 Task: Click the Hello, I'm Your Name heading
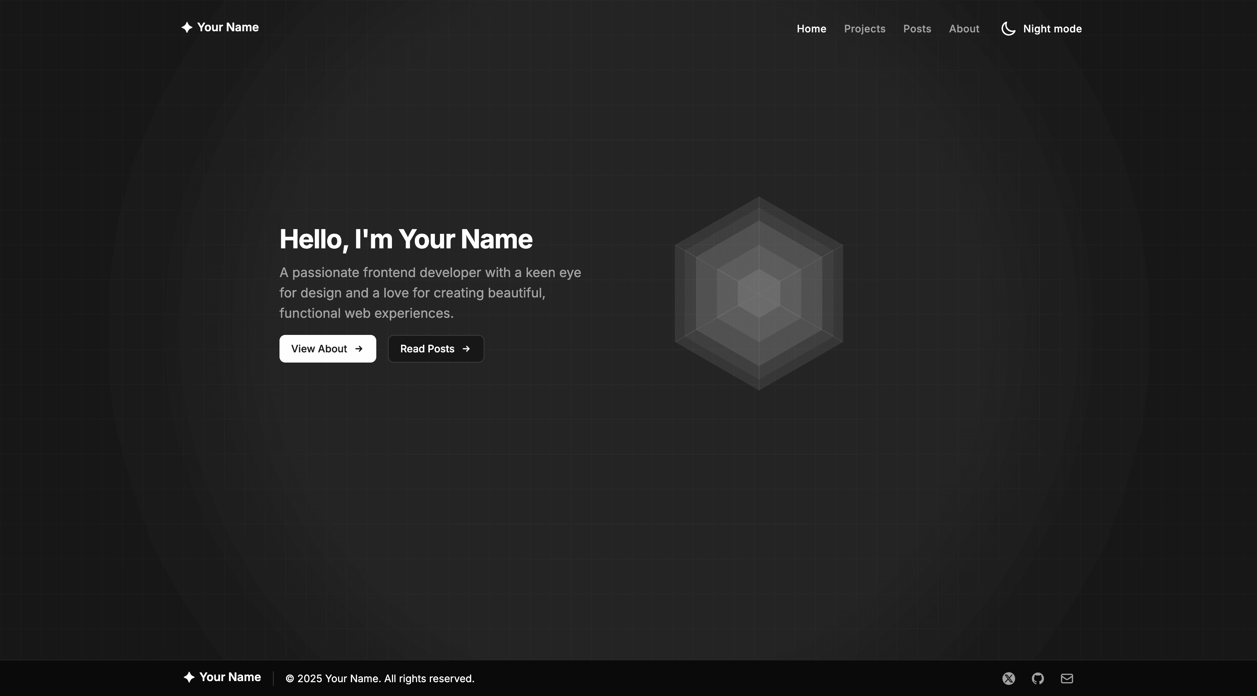coord(405,239)
